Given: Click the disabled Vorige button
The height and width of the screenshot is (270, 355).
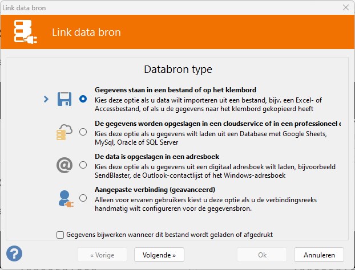Looking at the screenshot, I should pos(102,255).
